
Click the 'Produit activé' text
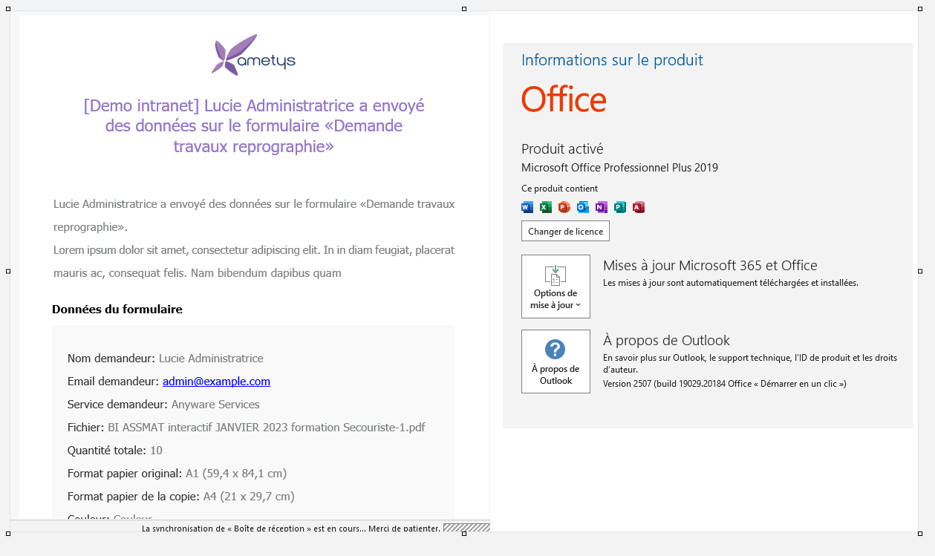(562, 148)
